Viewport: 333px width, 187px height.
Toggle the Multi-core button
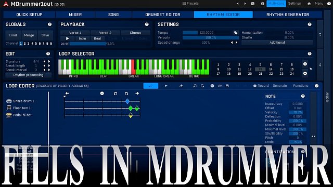276,4
